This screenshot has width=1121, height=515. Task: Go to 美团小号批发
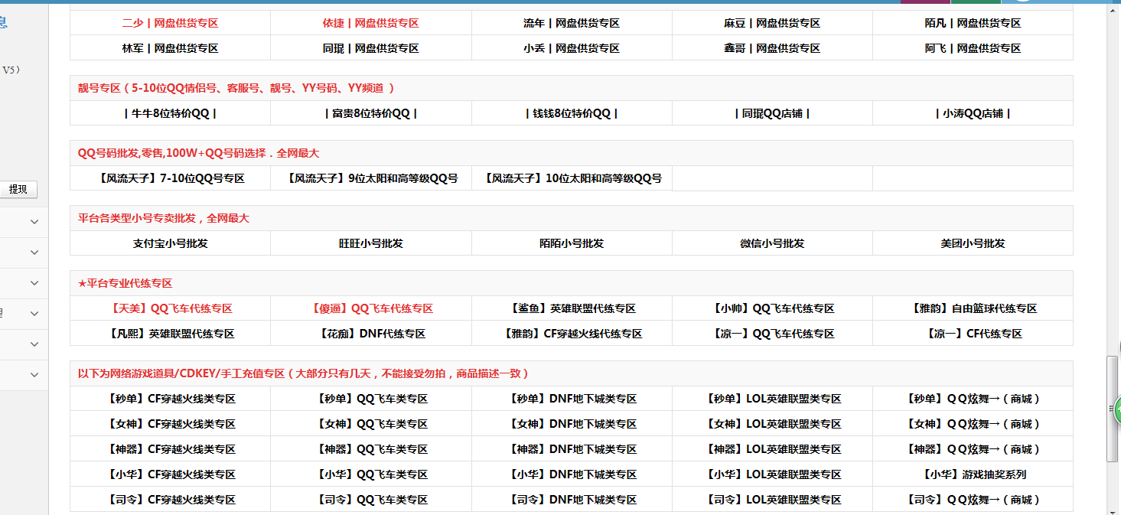973,243
